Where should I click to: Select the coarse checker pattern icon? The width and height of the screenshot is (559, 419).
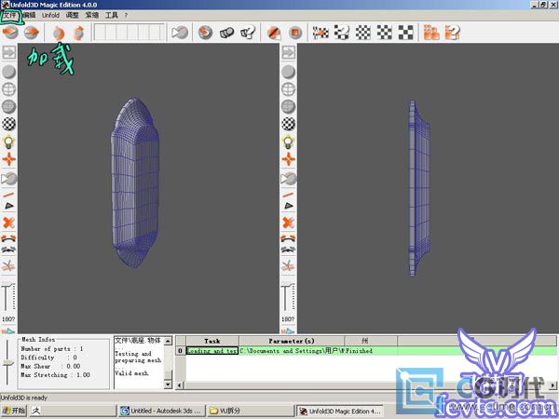(405, 33)
